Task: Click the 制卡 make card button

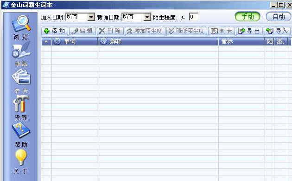Action: click(x=222, y=31)
